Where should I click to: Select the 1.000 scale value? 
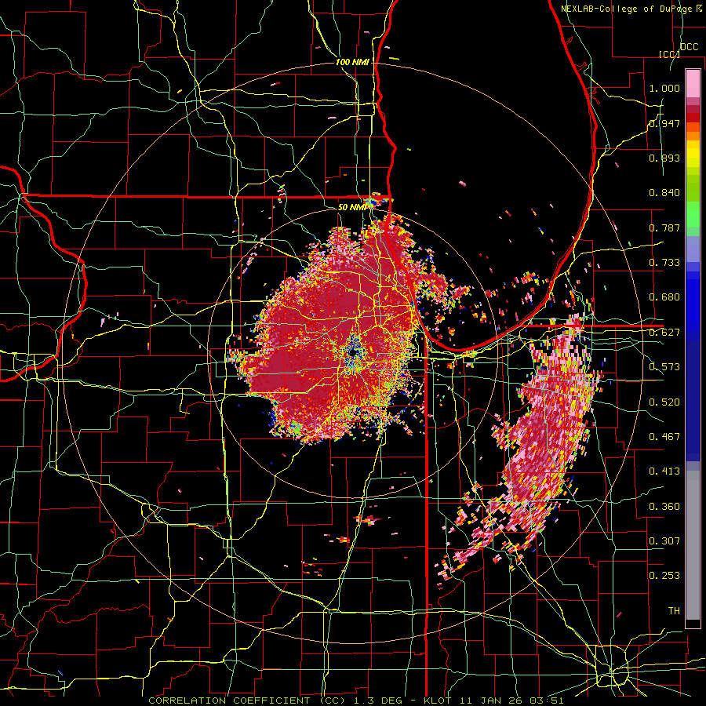coord(664,88)
